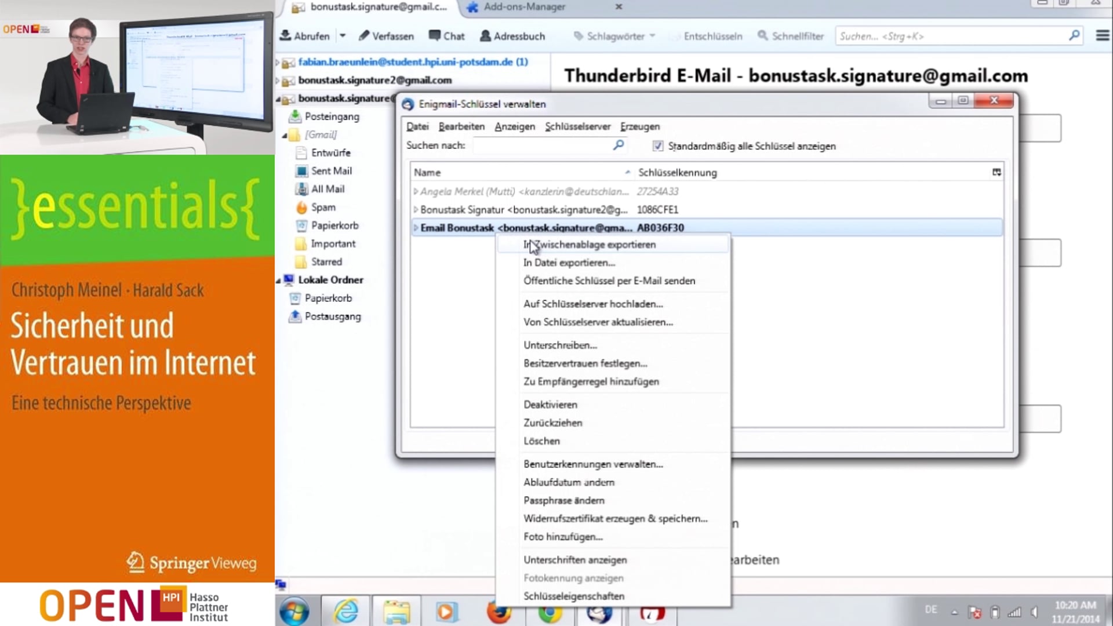Open the Schlüsselserver menu
Viewport: 1113px width, 626px height.
tap(577, 126)
